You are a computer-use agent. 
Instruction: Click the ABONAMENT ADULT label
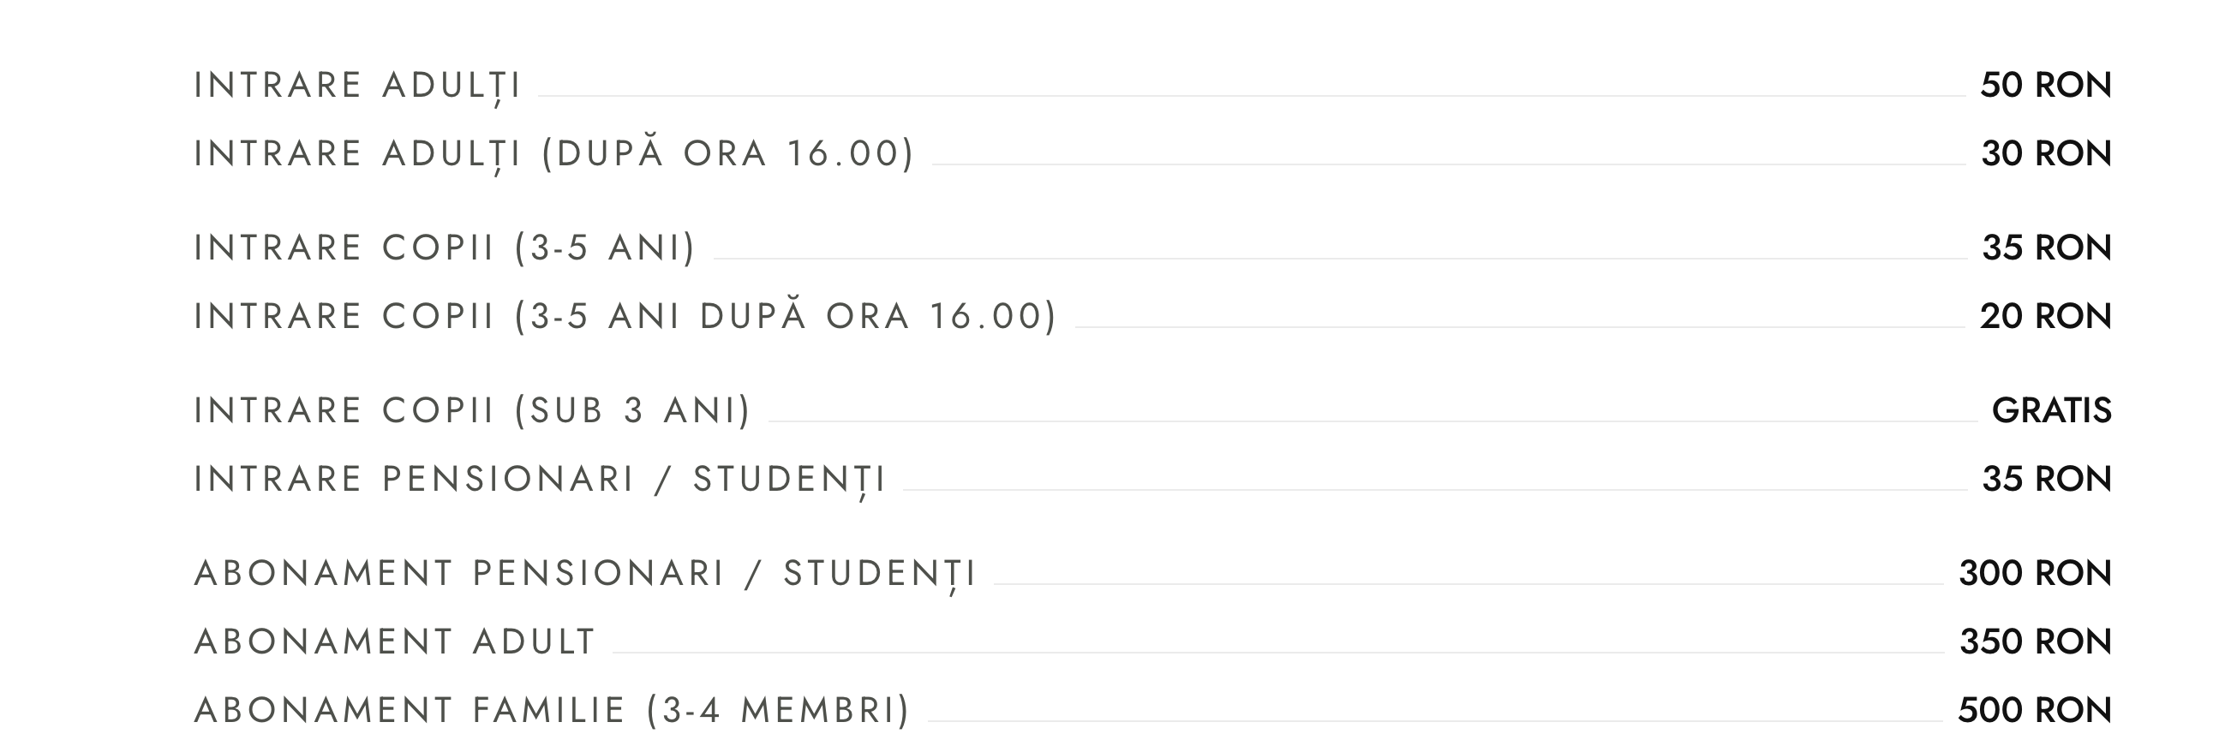pyautogui.click(x=395, y=642)
